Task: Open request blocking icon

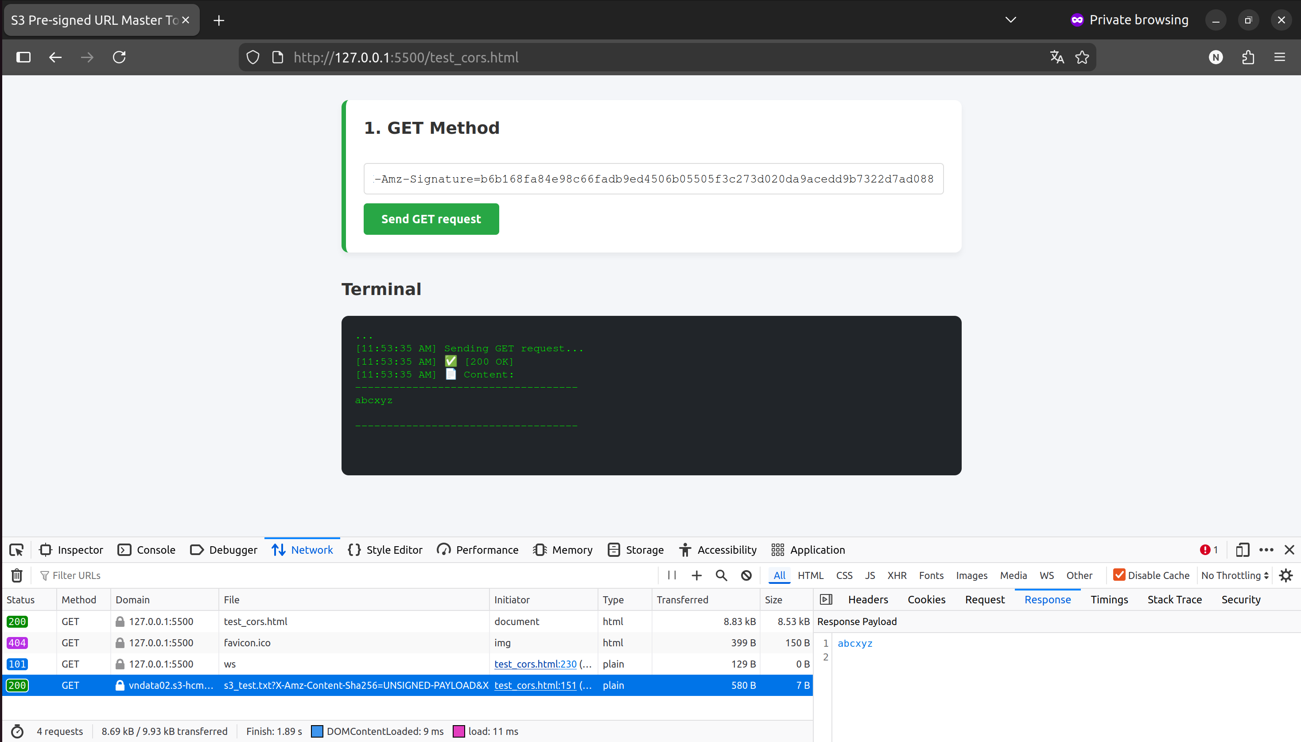Action: tap(746, 575)
